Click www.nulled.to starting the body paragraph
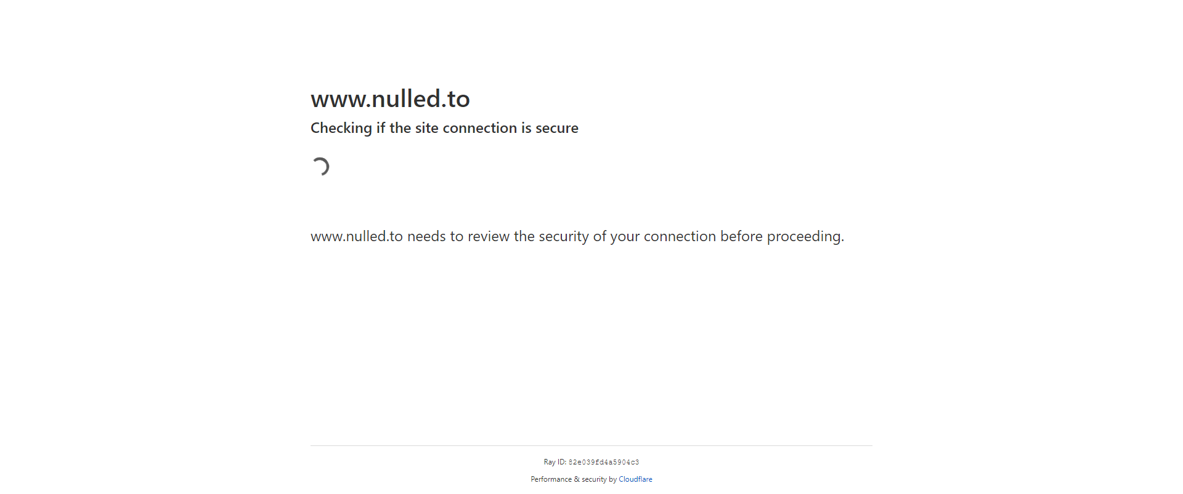This screenshot has height=494, width=1183. tap(356, 236)
